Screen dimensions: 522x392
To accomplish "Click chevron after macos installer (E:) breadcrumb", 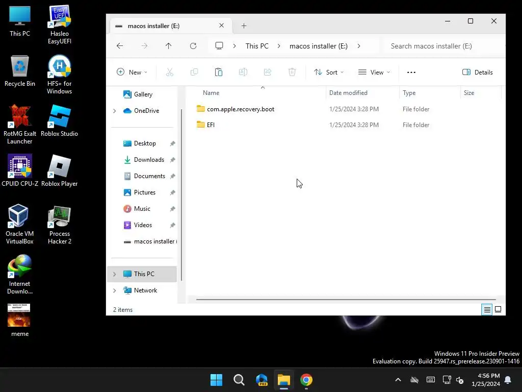I will tap(358, 46).
